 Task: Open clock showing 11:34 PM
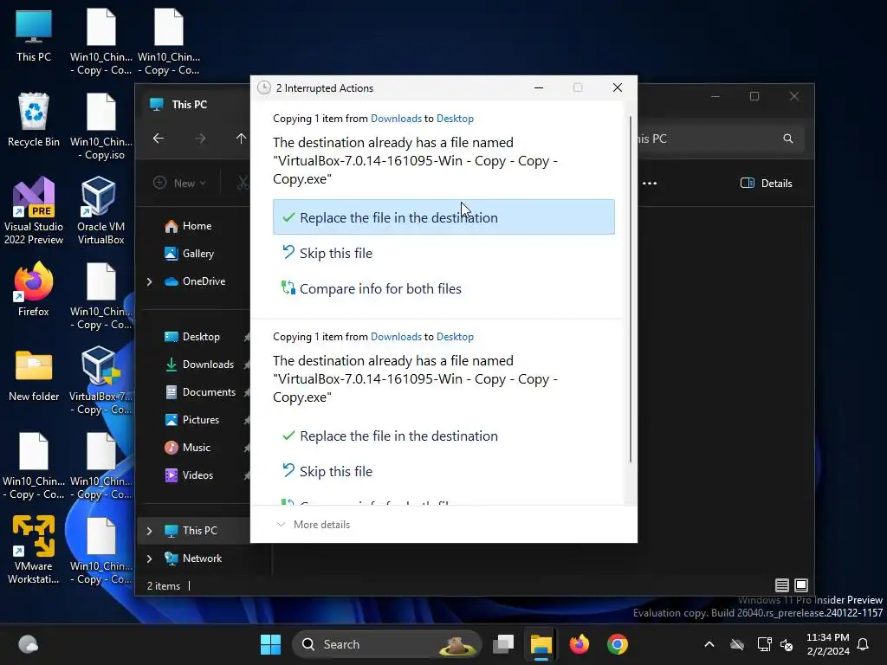point(827,644)
